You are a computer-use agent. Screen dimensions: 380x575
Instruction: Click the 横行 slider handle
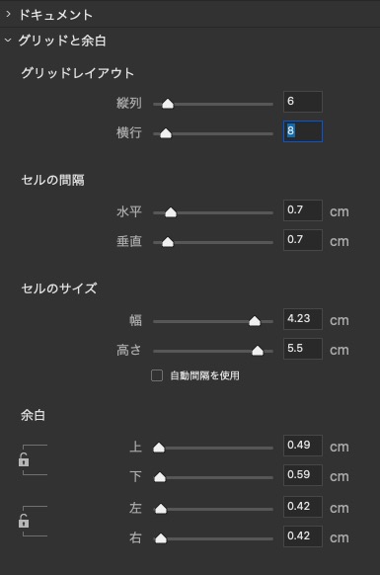tap(166, 133)
